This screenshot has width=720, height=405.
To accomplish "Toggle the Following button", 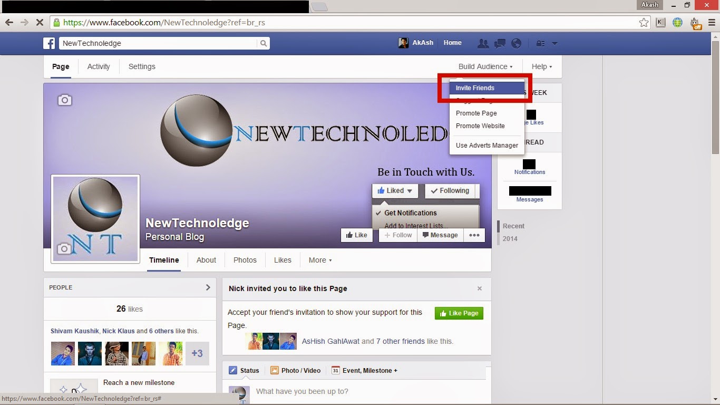I will click(x=450, y=191).
